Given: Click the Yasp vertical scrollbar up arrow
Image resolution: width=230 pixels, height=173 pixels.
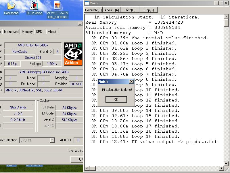Looking at the screenshot, I should coord(226,17).
